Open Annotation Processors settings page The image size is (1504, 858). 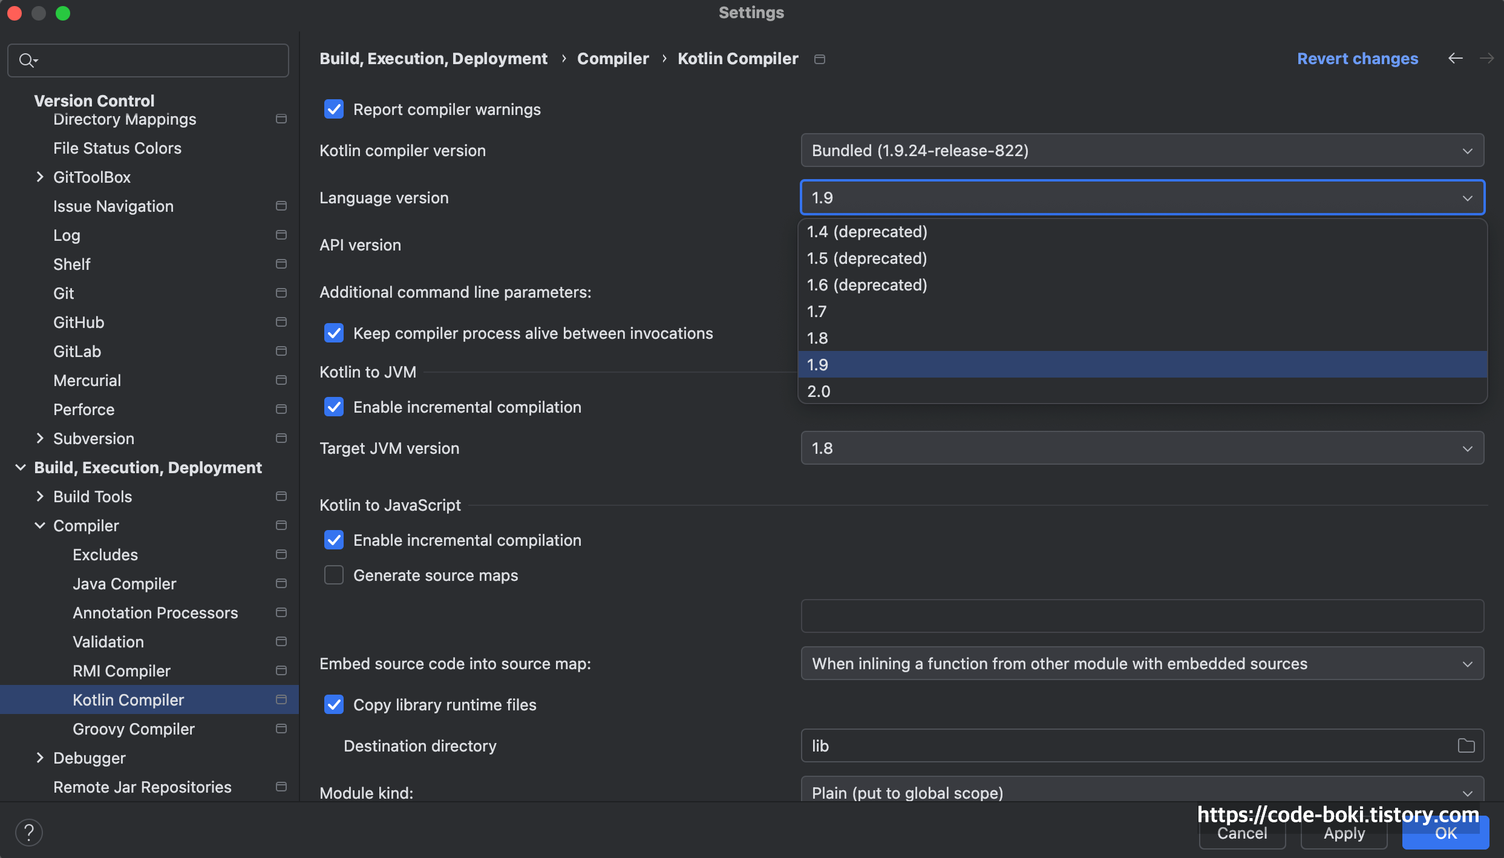coord(155,612)
